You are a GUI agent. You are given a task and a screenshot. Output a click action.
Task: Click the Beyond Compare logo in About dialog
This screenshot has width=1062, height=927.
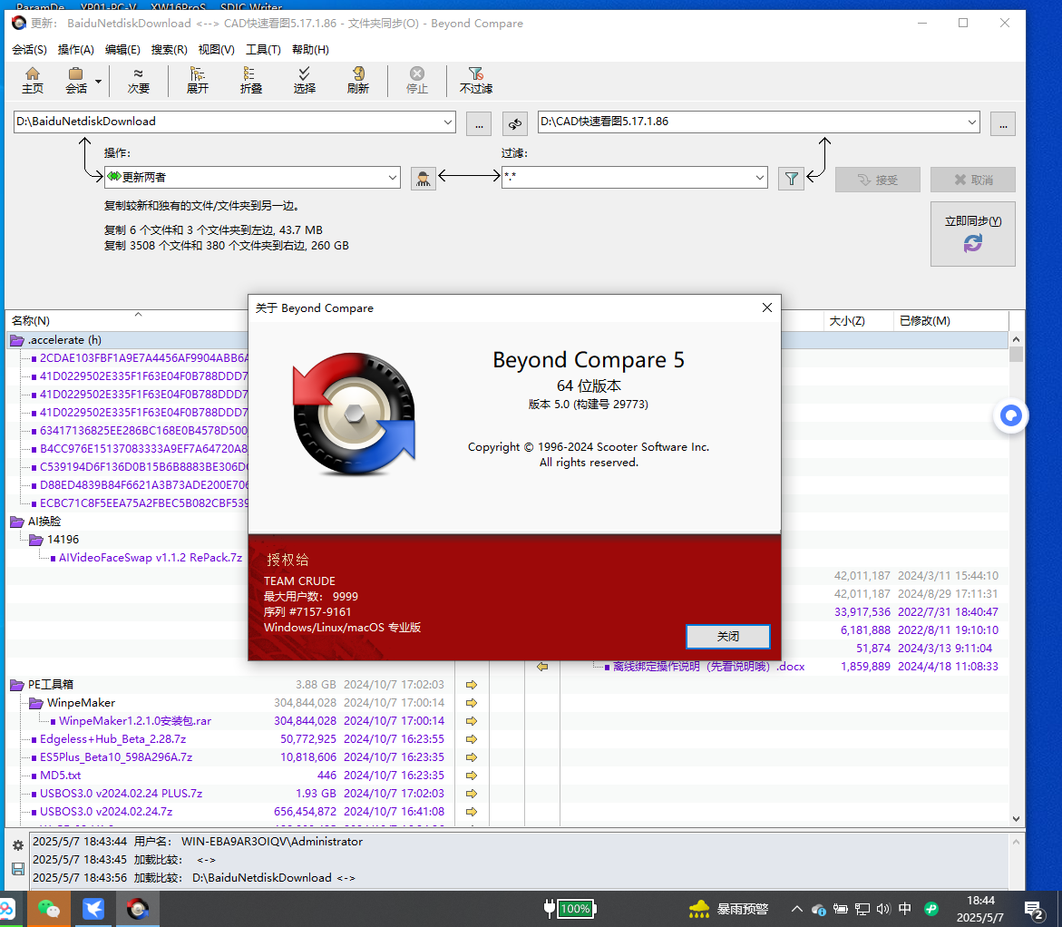pos(354,414)
